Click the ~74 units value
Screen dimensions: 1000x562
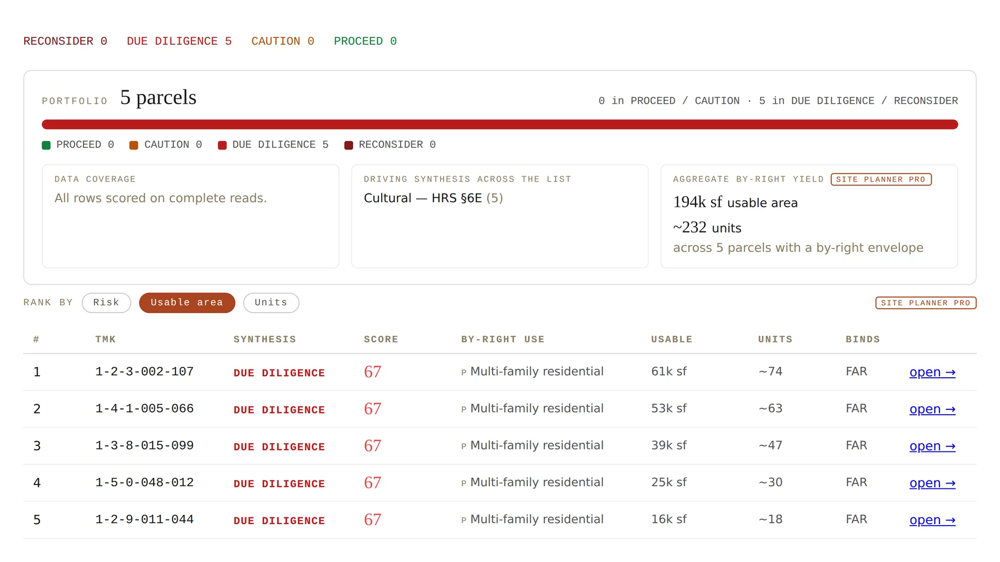point(771,372)
